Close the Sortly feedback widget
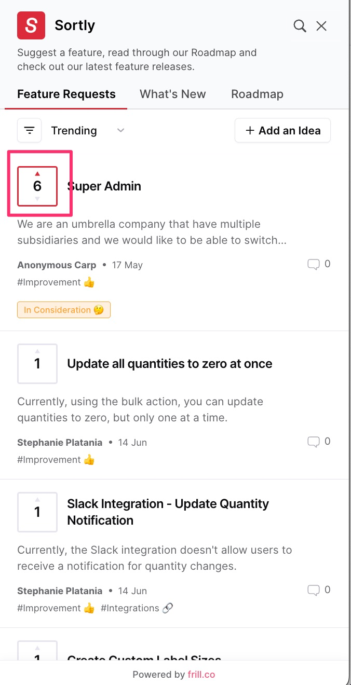351x685 pixels. 321,26
